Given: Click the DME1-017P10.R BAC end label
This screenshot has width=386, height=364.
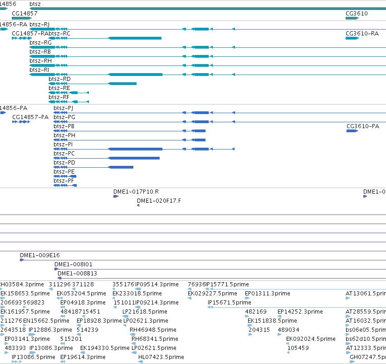Looking at the screenshot, I should pyautogui.click(x=136, y=192).
